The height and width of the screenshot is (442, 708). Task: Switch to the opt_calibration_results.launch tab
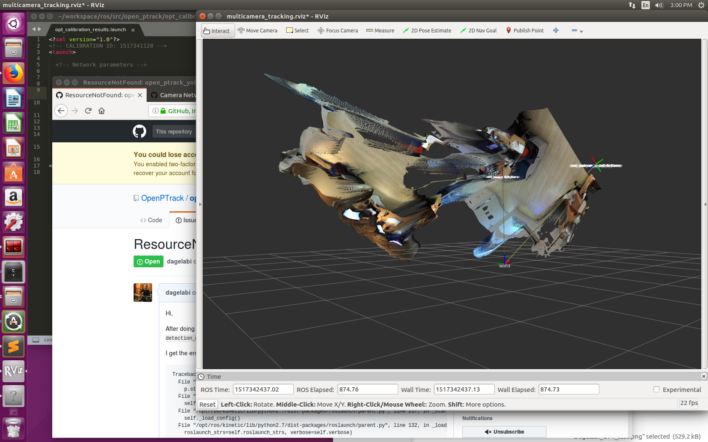coord(90,29)
